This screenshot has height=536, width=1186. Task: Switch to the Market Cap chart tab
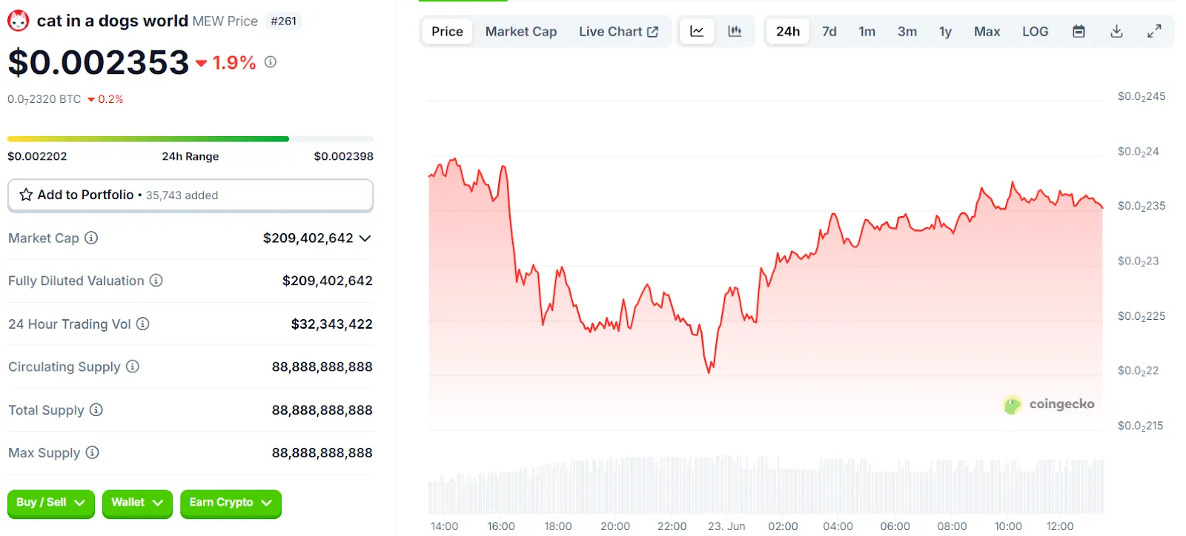(521, 31)
